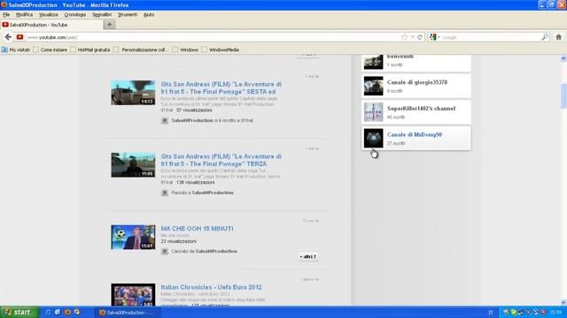Open the Strumenti menu
The height and width of the screenshot is (318, 567).
click(x=128, y=15)
